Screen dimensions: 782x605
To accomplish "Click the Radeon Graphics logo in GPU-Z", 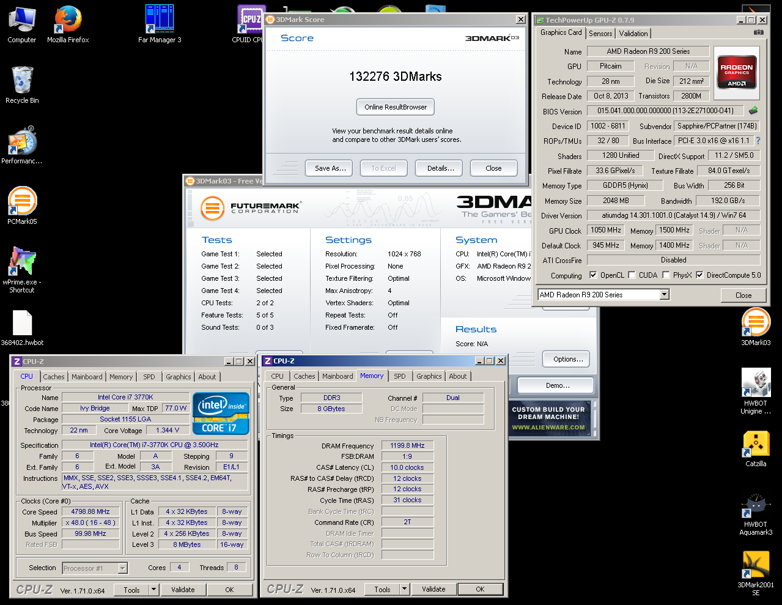I will click(736, 73).
